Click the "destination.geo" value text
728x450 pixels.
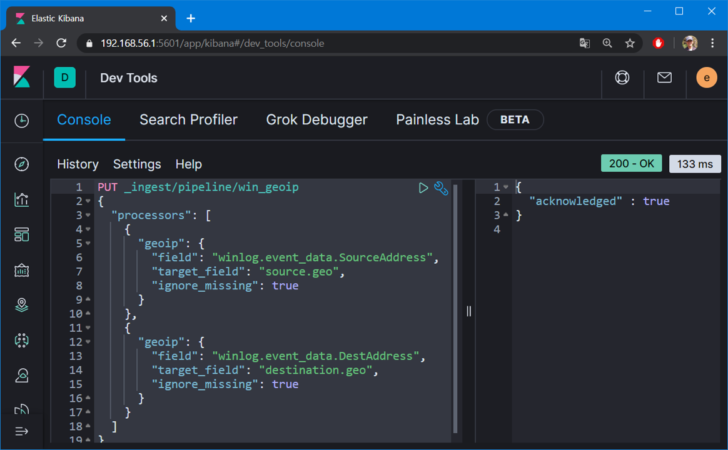point(316,370)
